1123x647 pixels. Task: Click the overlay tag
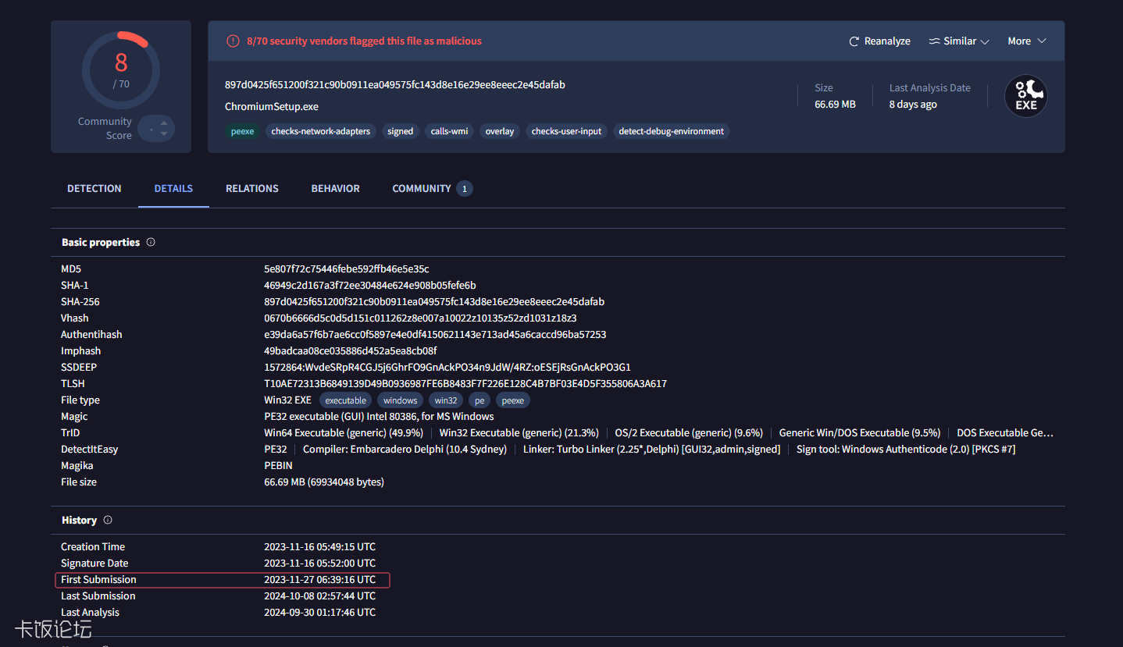tap(500, 131)
